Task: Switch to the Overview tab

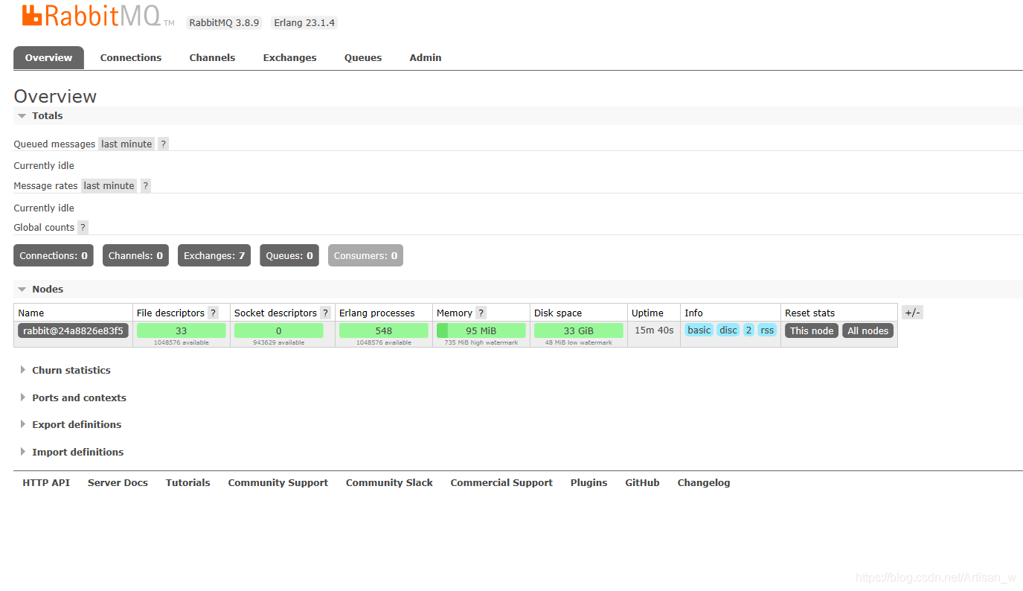Action: point(48,58)
